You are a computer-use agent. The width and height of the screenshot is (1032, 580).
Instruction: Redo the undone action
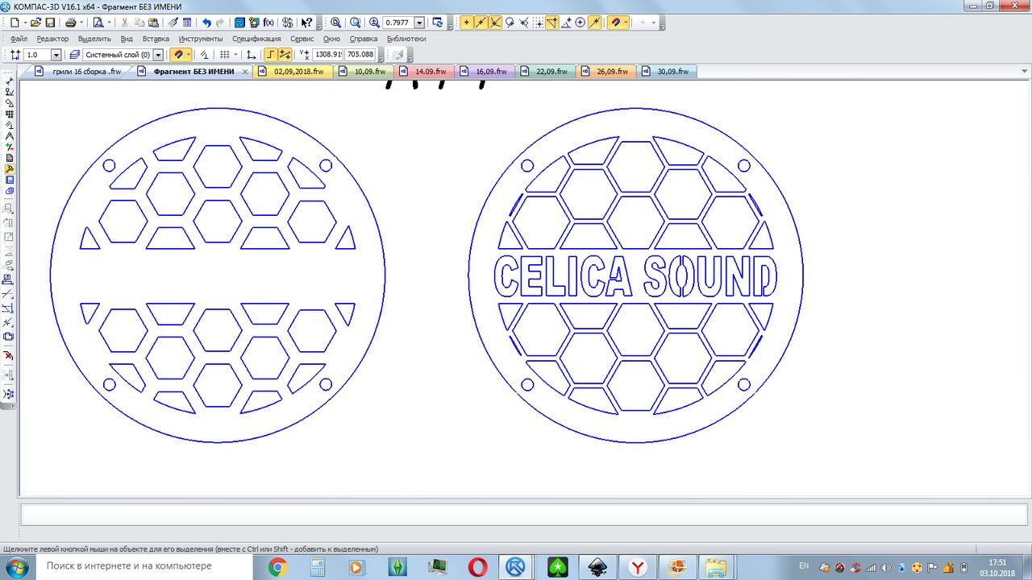[x=220, y=23]
